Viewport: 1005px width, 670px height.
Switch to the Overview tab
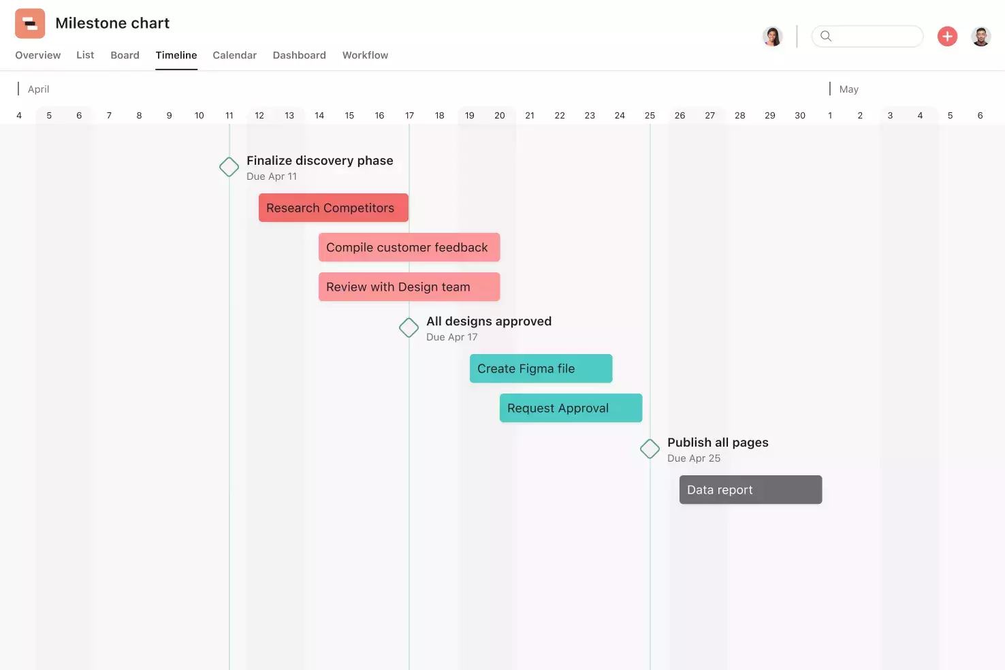tap(37, 55)
